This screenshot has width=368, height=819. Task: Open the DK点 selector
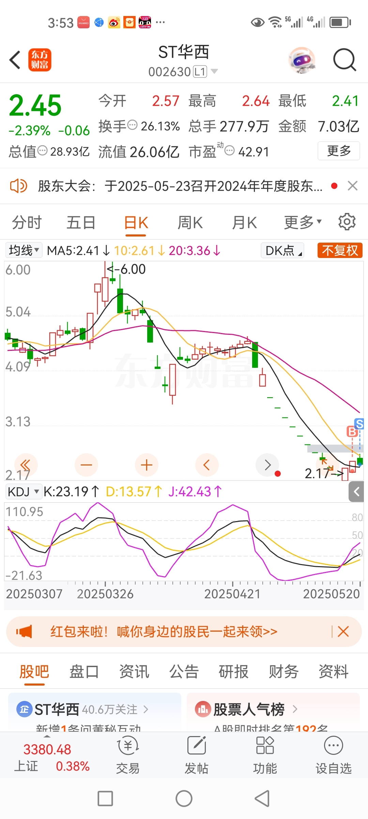282,250
